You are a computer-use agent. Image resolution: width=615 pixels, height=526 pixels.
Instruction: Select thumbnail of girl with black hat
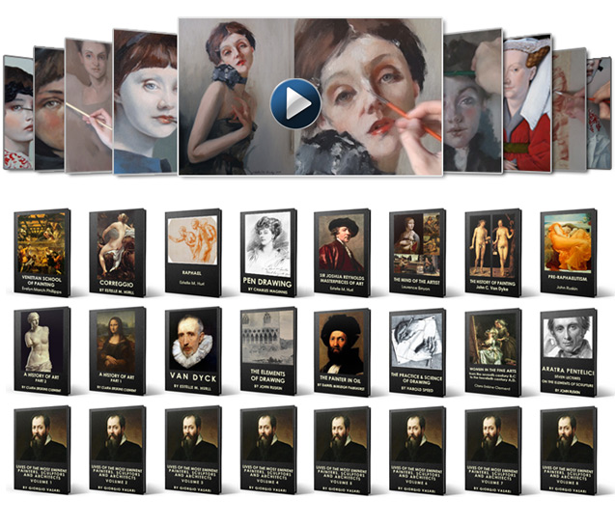(18, 113)
